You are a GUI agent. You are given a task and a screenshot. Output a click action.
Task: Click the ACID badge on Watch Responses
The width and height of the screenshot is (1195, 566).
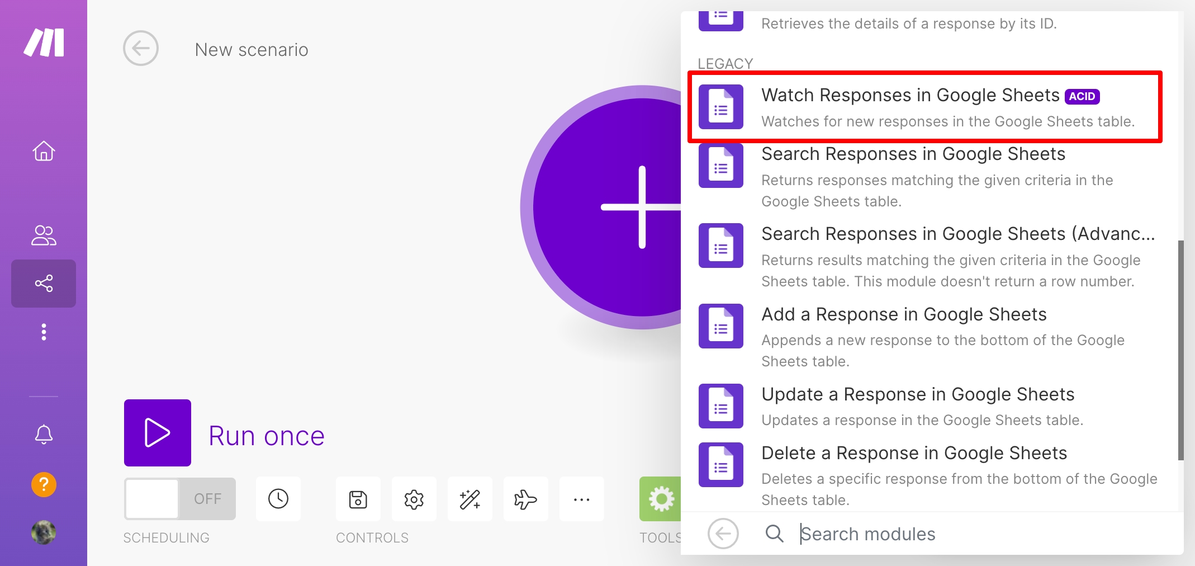pyautogui.click(x=1082, y=96)
